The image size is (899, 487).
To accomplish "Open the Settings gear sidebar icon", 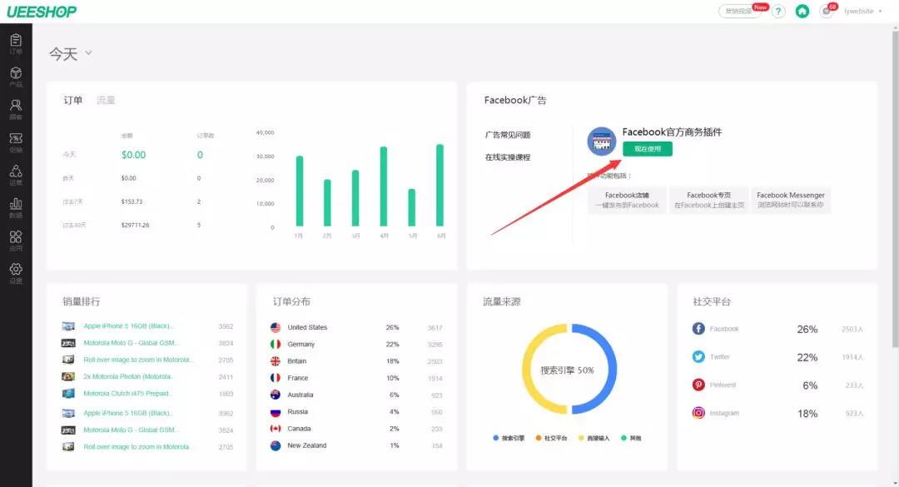I will point(16,272).
